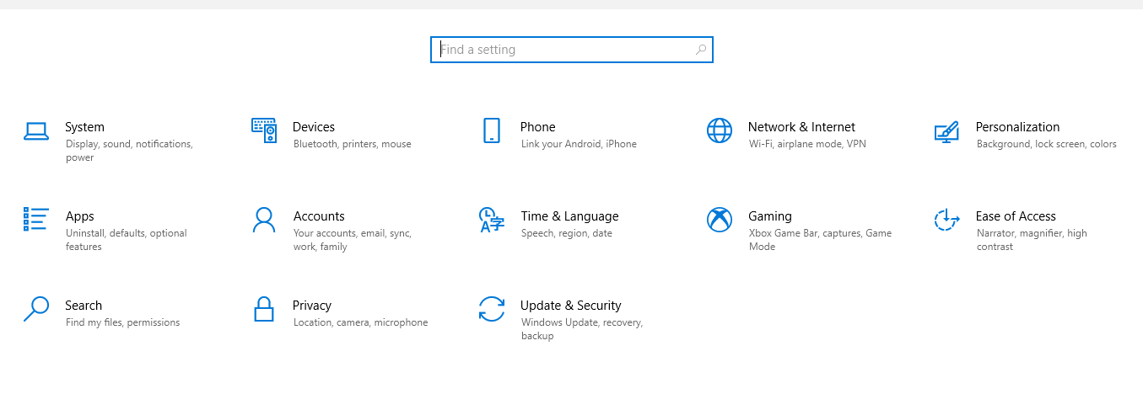This screenshot has height=415, width=1143.
Task: Open the Apps list icon
Action: [x=36, y=220]
